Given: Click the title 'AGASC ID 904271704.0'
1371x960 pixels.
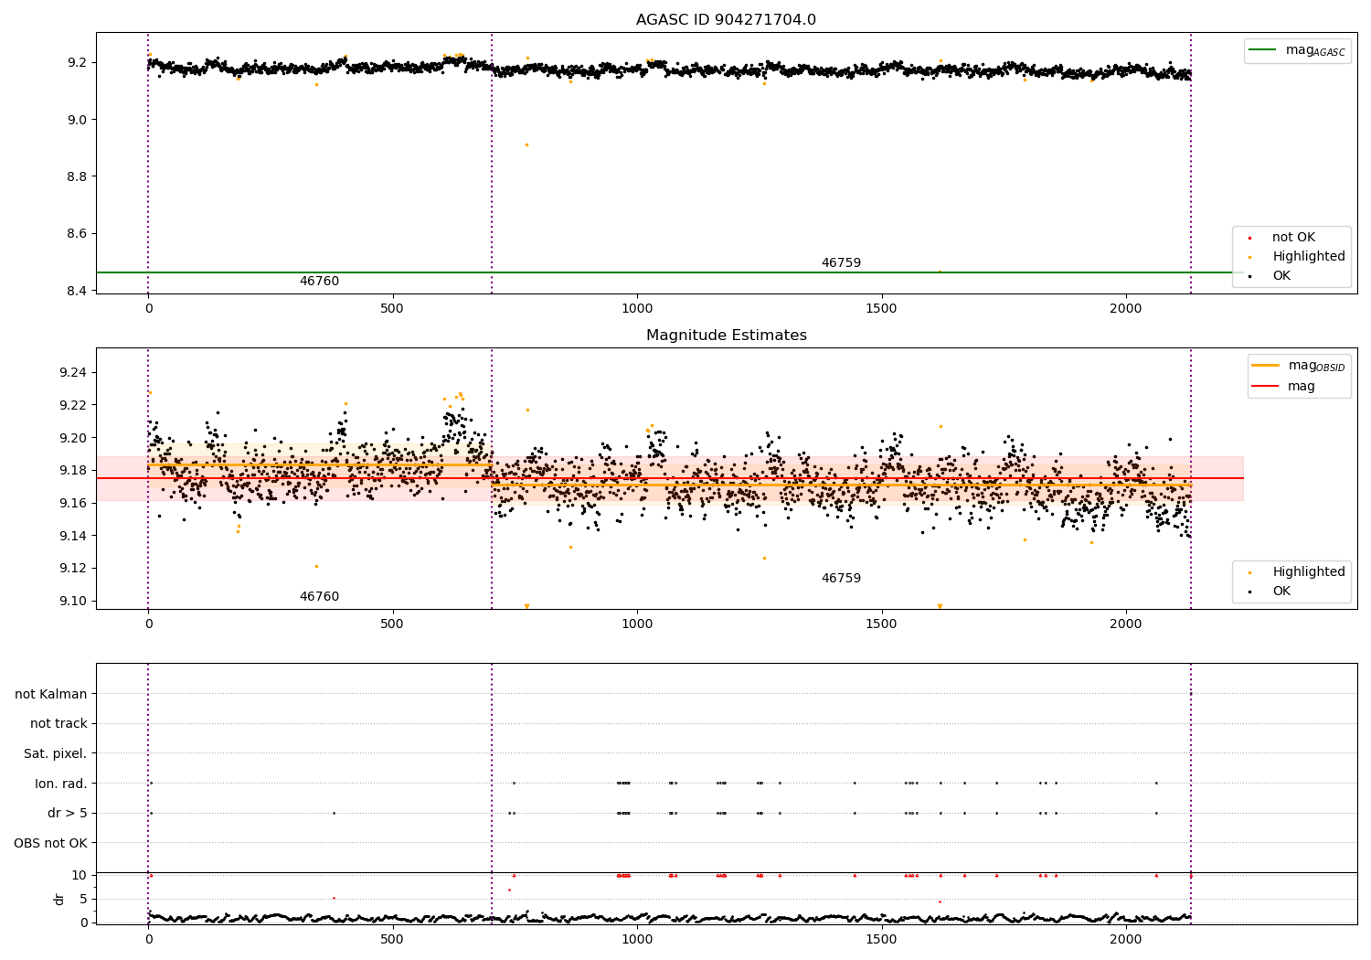Looking at the screenshot, I should (x=726, y=20).
